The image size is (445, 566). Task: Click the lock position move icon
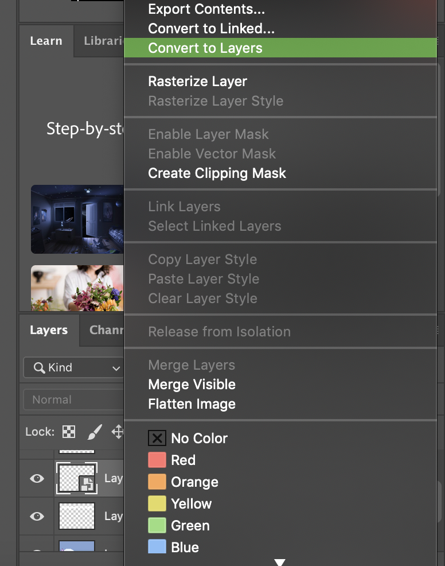[118, 432]
